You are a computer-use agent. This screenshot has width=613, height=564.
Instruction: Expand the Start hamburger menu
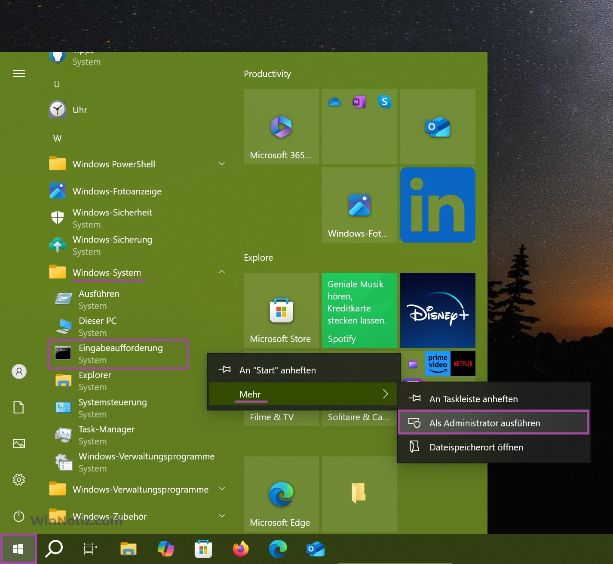(x=19, y=74)
